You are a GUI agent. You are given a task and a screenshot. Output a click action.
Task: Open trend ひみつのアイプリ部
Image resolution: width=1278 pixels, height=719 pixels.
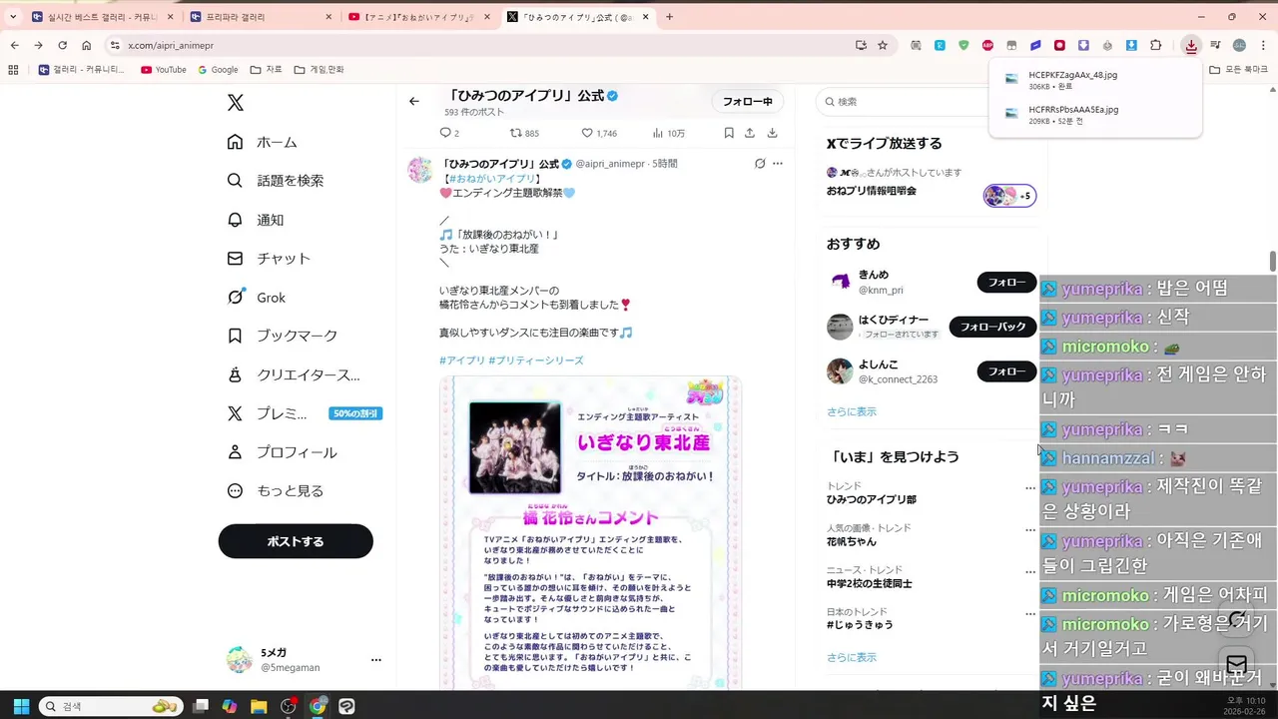[x=872, y=499]
